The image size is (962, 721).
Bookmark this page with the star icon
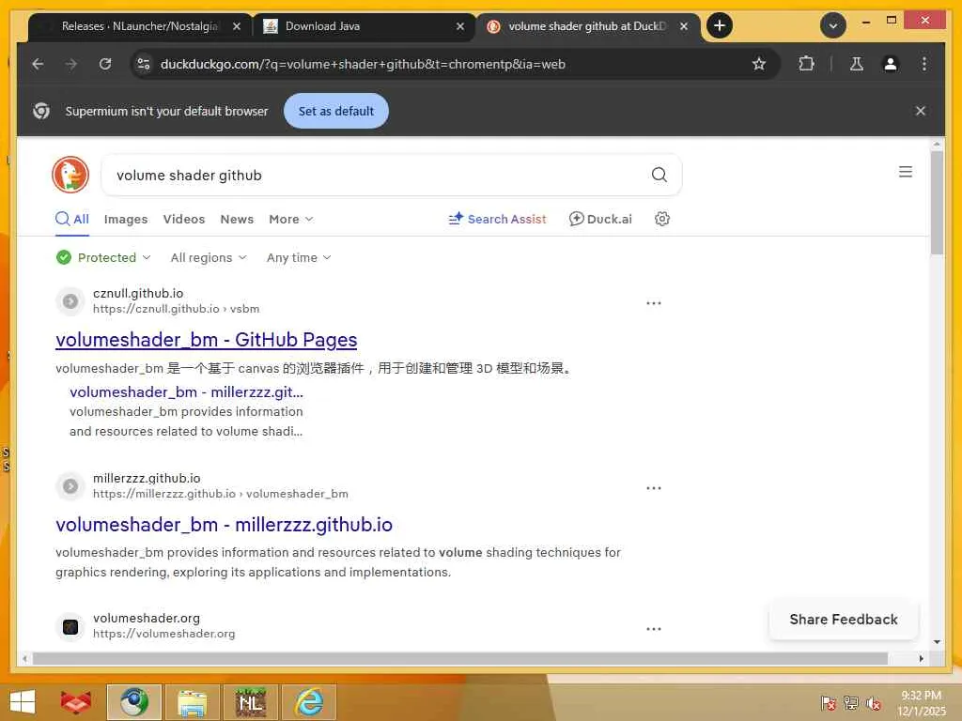coord(759,64)
